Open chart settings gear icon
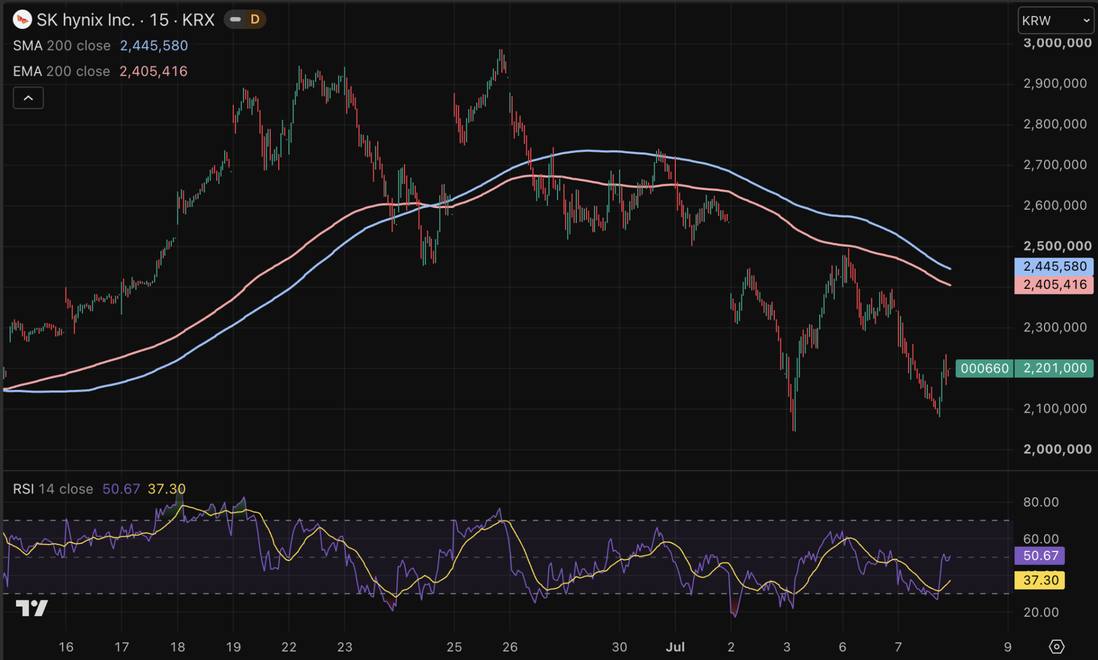Viewport: 1098px width, 660px height. (x=1056, y=646)
